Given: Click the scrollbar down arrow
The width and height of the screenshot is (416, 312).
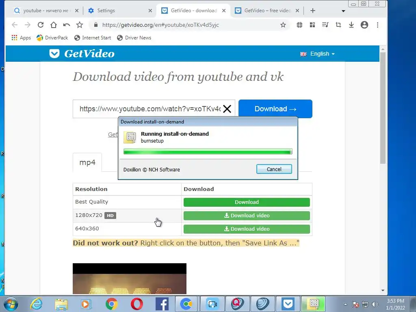Looking at the screenshot, I should click(383, 290).
